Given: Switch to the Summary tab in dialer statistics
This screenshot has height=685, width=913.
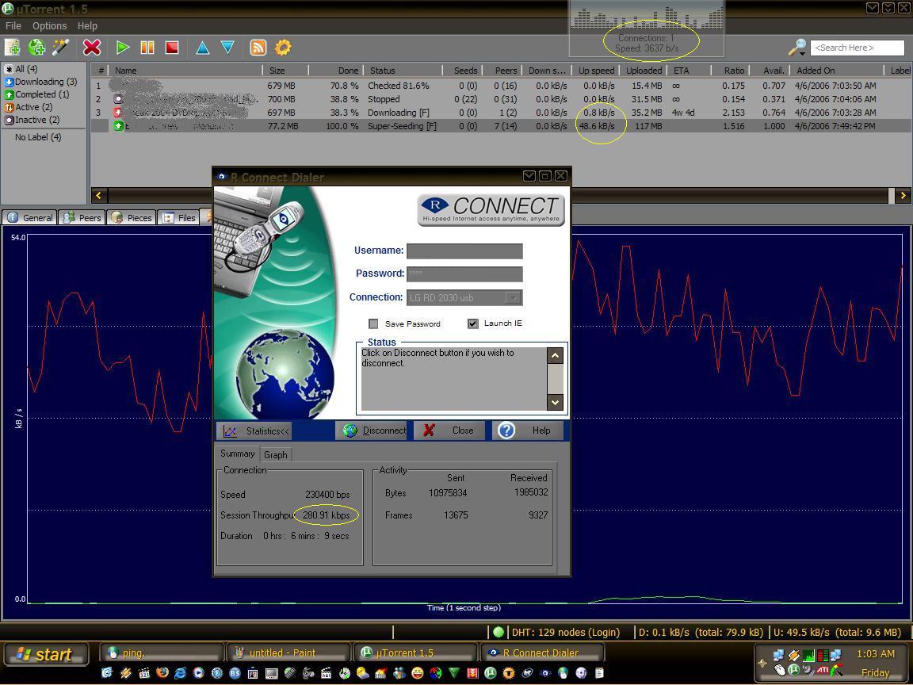Looking at the screenshot, I should pos(238,453).
